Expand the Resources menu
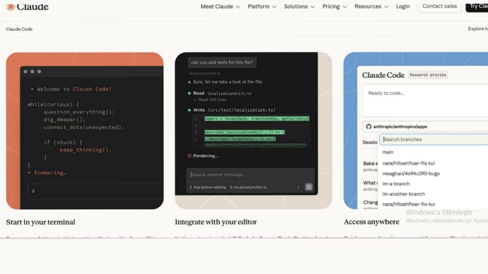The image size is (488, 274). 371,6
